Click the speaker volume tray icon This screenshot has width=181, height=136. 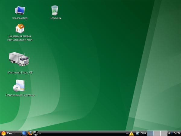(x=170, y=134)
